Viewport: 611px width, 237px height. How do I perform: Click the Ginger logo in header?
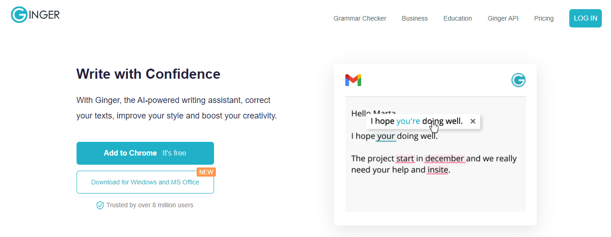pyautogui.click(x=35, y=15)
